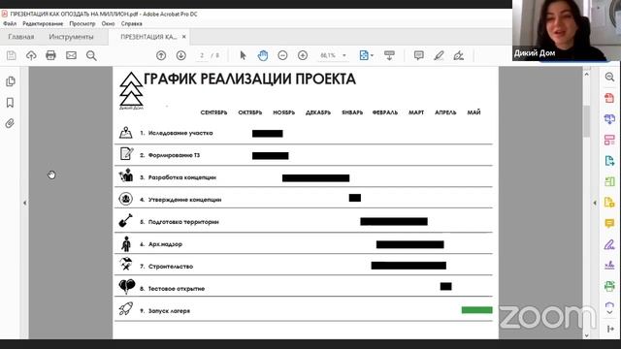Image resolution: width=621 pixels, height=349 pixels.
Task: Open the Окно menu
Action: (x=108, y=23)
